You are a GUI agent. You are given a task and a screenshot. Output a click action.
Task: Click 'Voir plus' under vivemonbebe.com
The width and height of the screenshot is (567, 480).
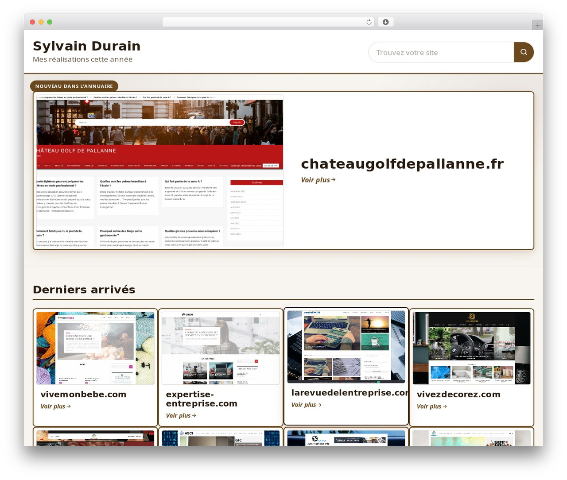click(55, 406)
